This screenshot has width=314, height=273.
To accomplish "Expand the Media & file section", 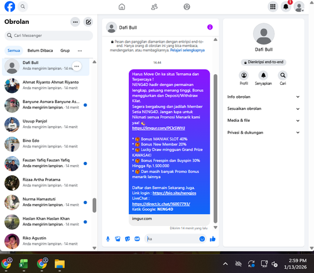I will [x=263, y=120].
